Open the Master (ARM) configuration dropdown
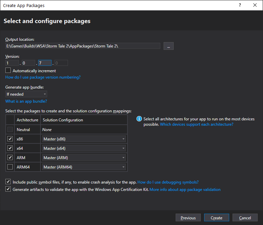 click(x=84, y=158)
